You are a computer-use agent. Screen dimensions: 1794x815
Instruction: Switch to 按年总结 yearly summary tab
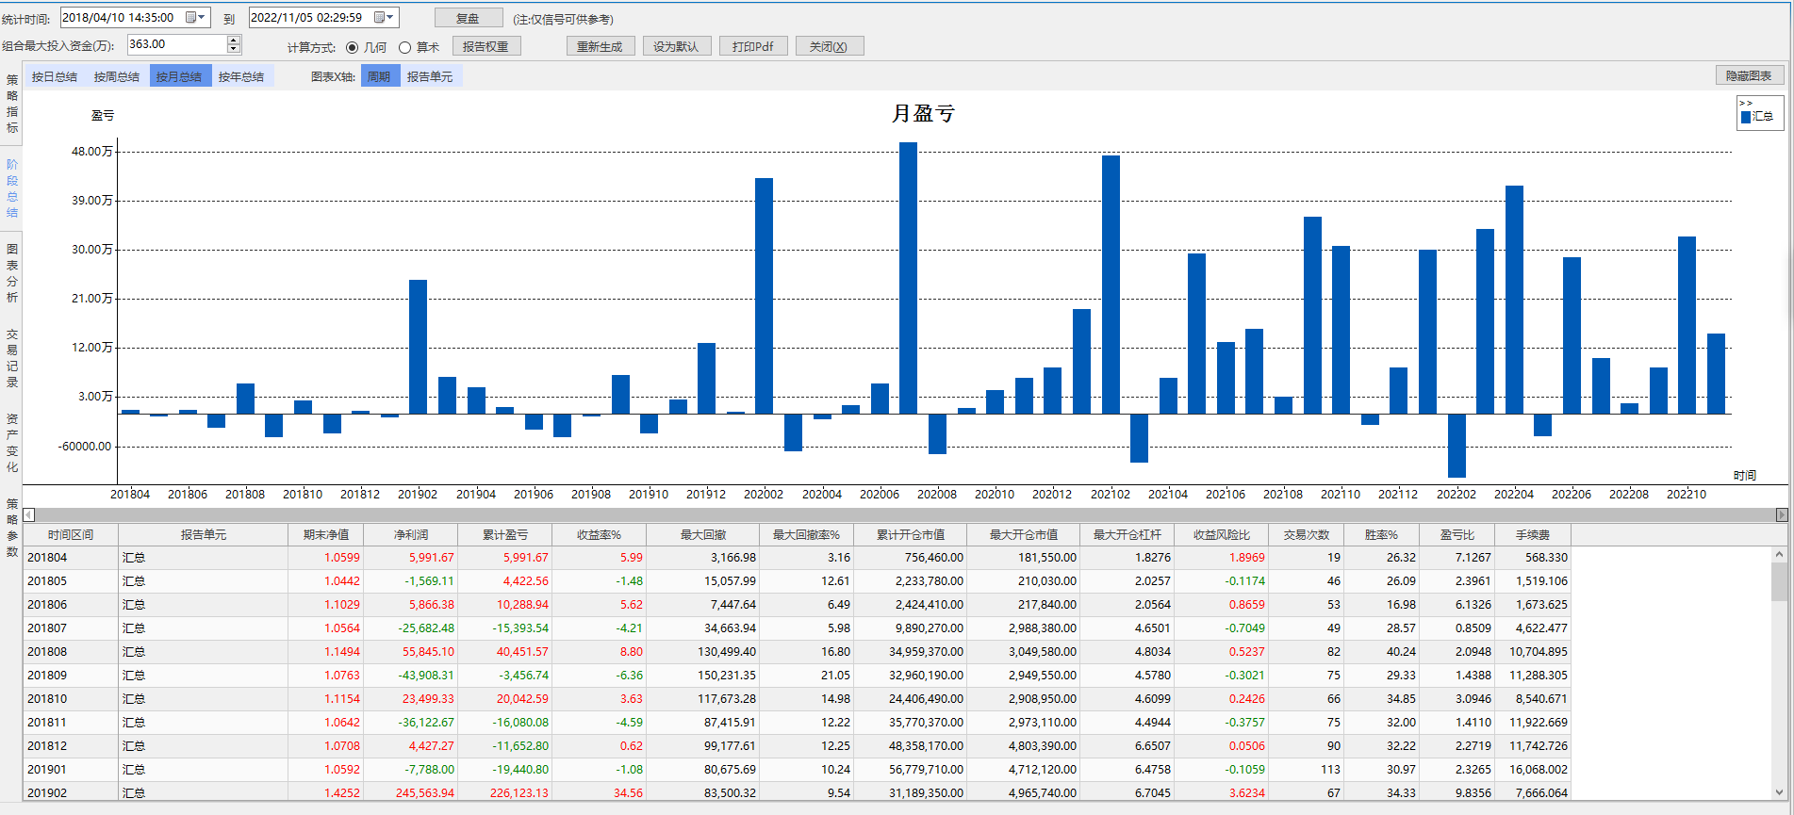[x=241, y=76]
